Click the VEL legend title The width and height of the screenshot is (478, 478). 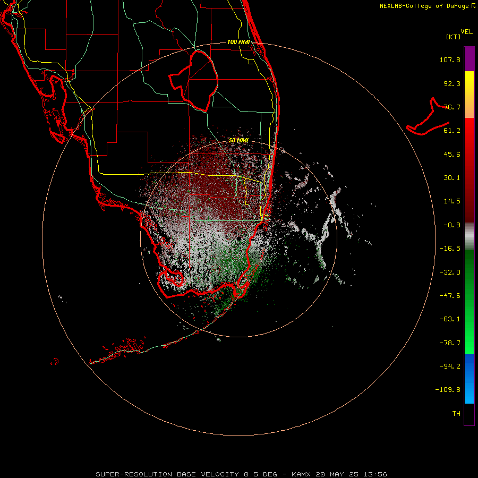[x=466, y=32]
